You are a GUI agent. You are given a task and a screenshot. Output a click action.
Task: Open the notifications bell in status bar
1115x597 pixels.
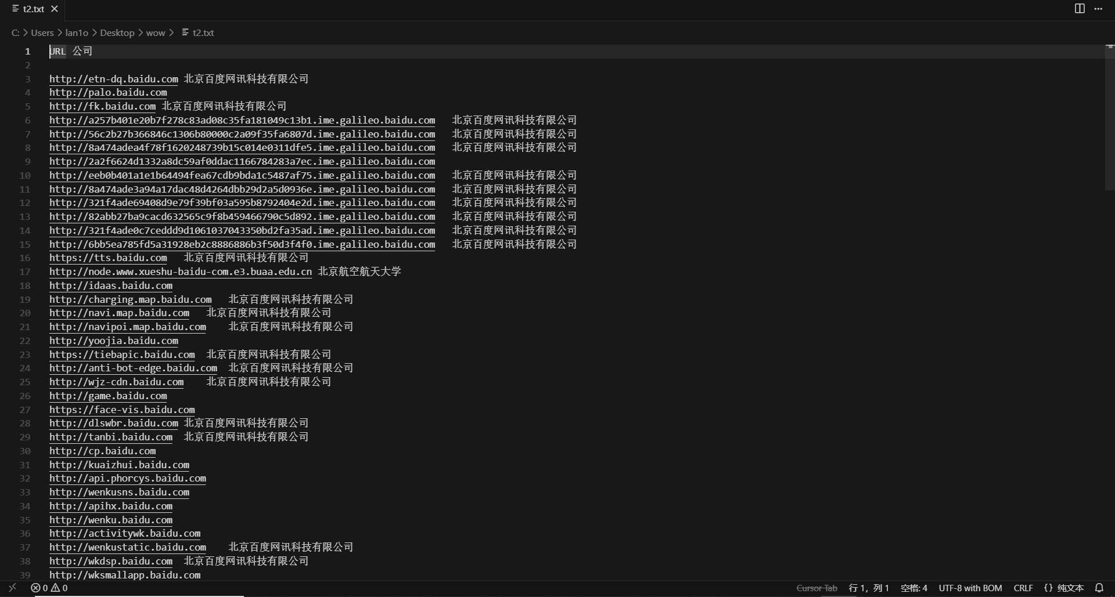coord(1099,588)
